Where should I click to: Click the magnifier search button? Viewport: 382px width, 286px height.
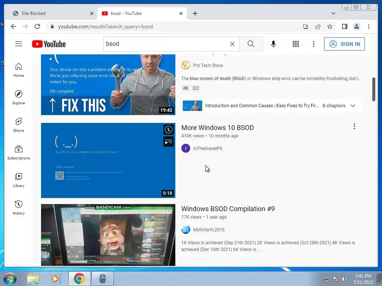point(251,44)
